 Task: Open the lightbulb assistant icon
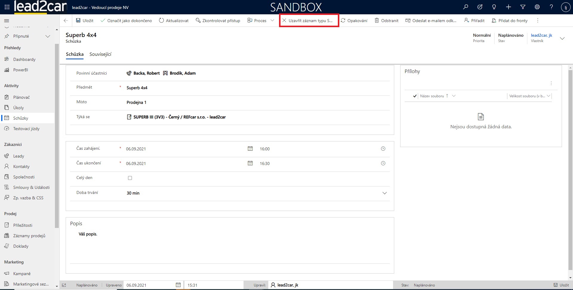click(494, 7)
